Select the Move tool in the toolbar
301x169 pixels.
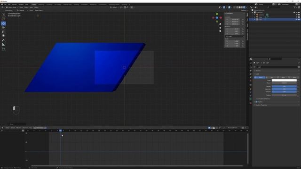click(x=3, y=23)
